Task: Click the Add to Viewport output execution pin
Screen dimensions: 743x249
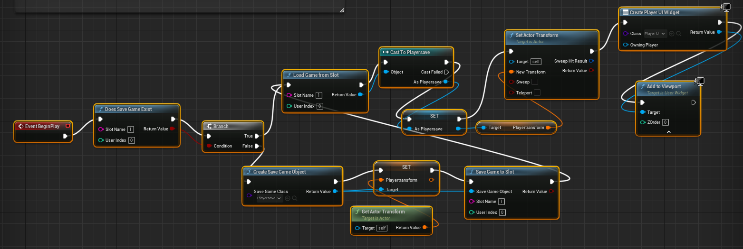Action: [x=694, y=102]
